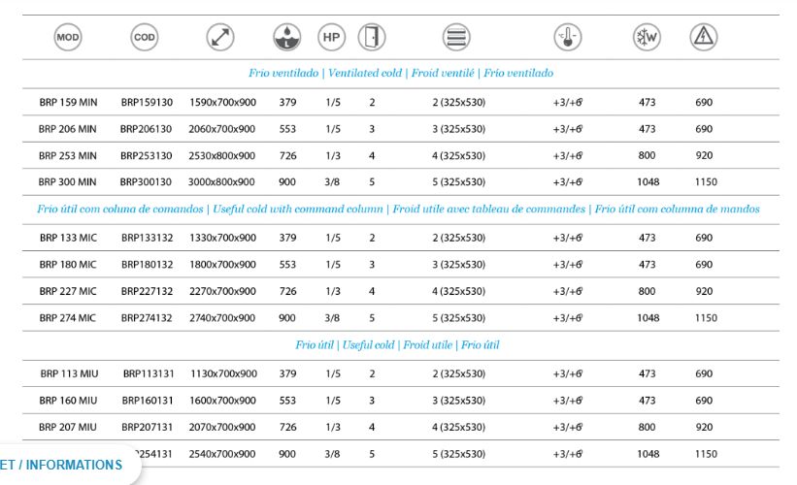Click the code BRP160131 cell
The height and width of the screenshot is (485, 797).
coord(148,401)
